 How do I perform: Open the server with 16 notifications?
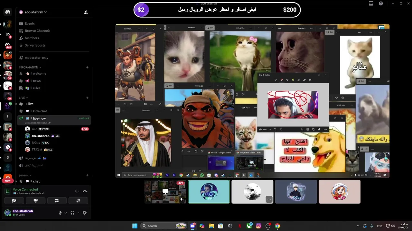tap(8, 76)
